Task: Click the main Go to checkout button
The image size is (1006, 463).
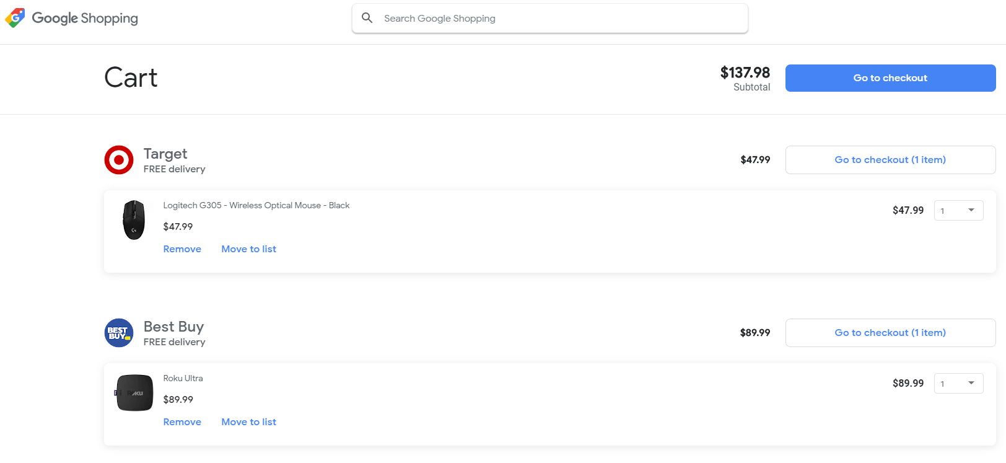Action: 890,78
